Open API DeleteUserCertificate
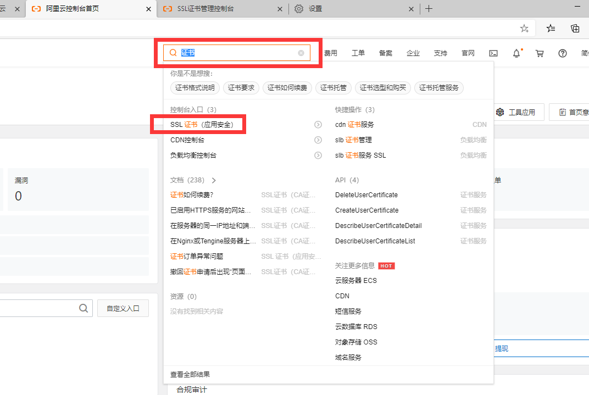This screenshot has width=589, height=395. [366, 195]
